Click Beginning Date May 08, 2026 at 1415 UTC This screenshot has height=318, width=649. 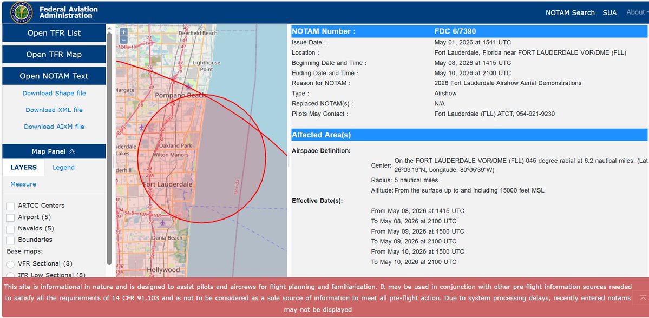tap(473, 63)
